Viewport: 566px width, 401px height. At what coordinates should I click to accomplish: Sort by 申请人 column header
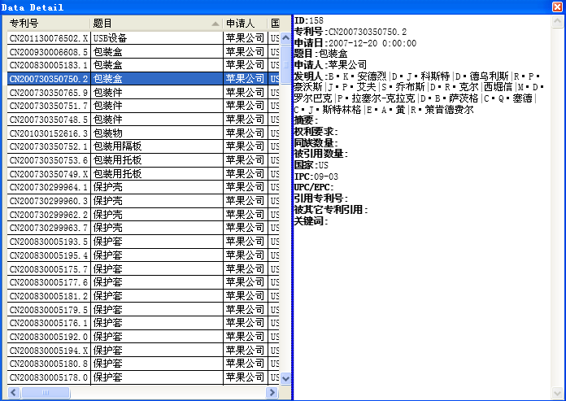point(245,24)
